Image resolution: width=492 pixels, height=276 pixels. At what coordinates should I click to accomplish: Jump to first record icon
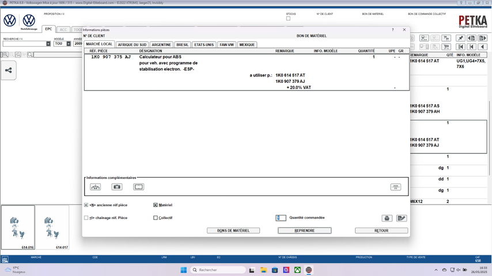coord(460,47)
